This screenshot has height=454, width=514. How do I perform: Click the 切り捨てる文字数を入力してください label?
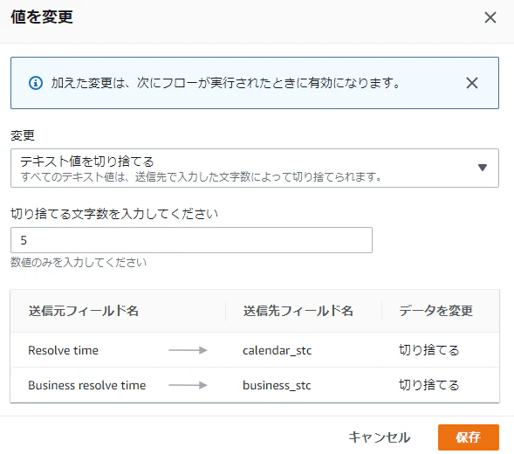coord(114,214)
